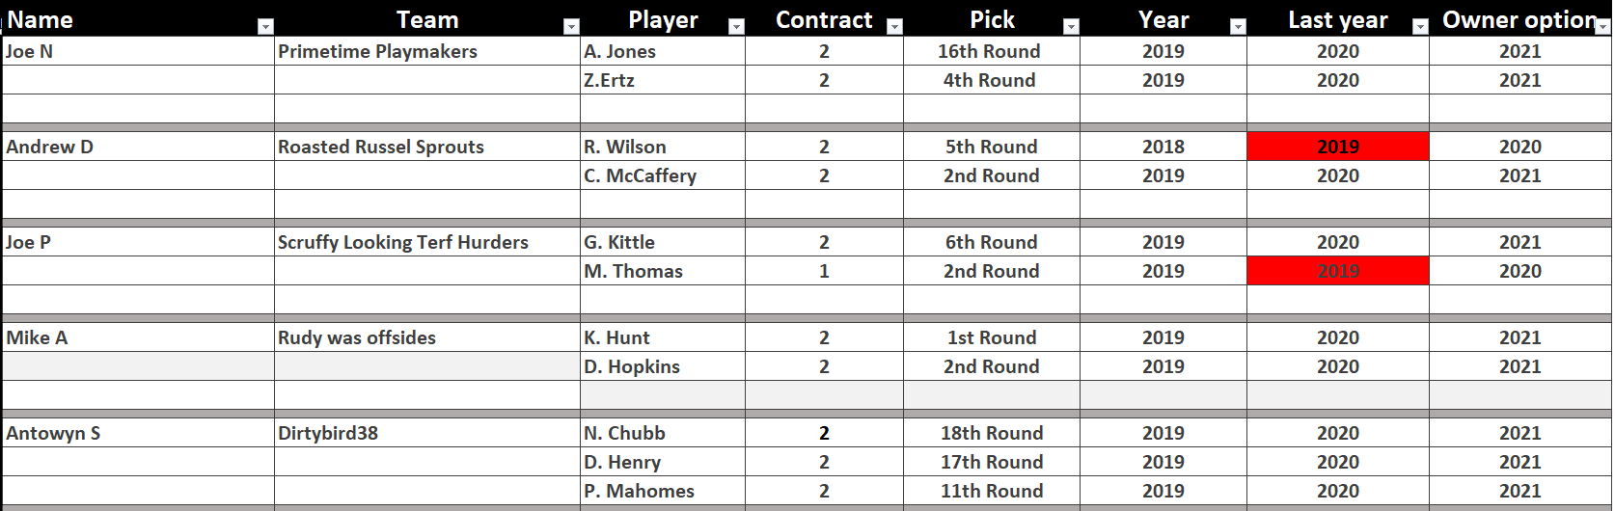The height and width of the screenshot is (511, 1615).
Task: Open the Player column filter dropdown
Action: (x=736, y=27)
